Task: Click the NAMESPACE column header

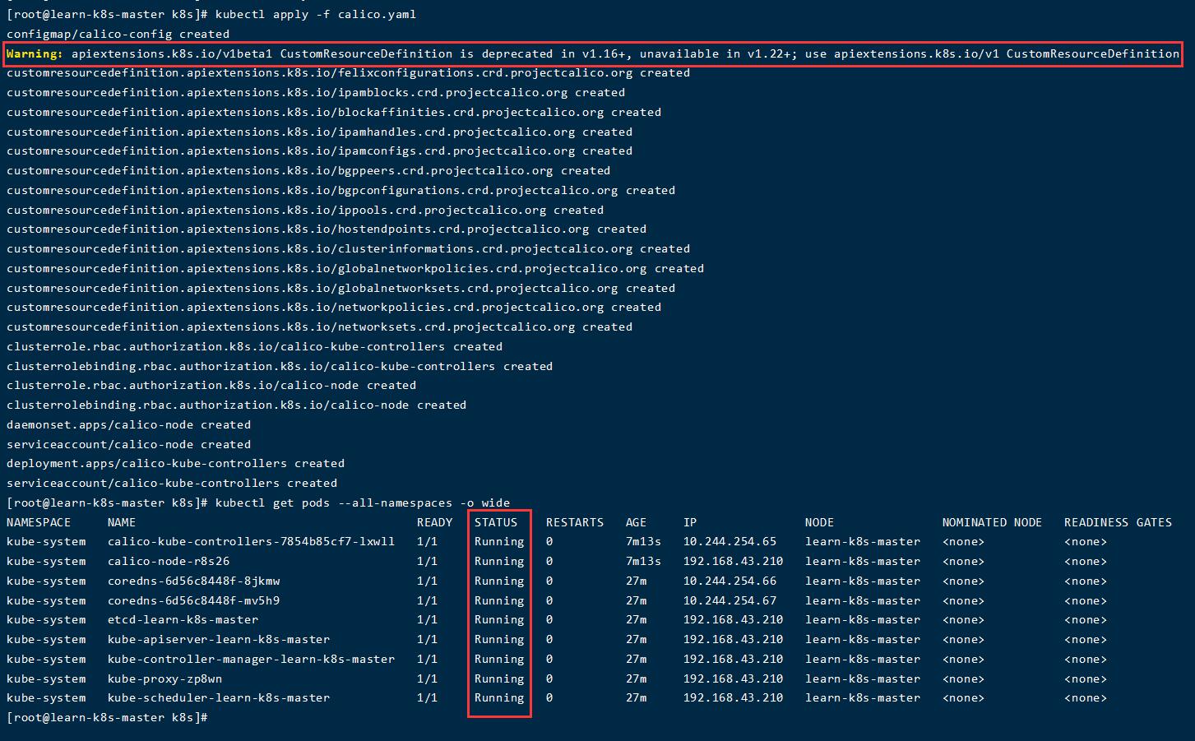Action: pyautogui.click(x=39, y=523)
